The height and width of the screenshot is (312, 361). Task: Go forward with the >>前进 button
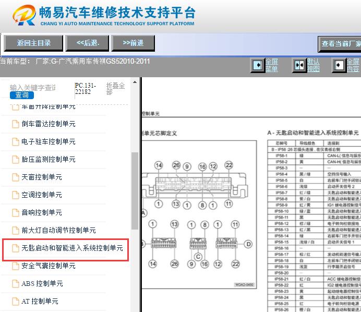(133, 43)
